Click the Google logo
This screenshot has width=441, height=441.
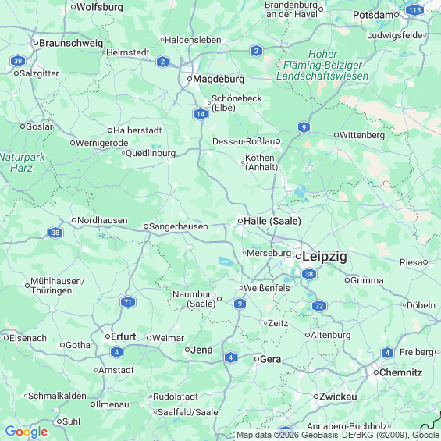(27, 432)
